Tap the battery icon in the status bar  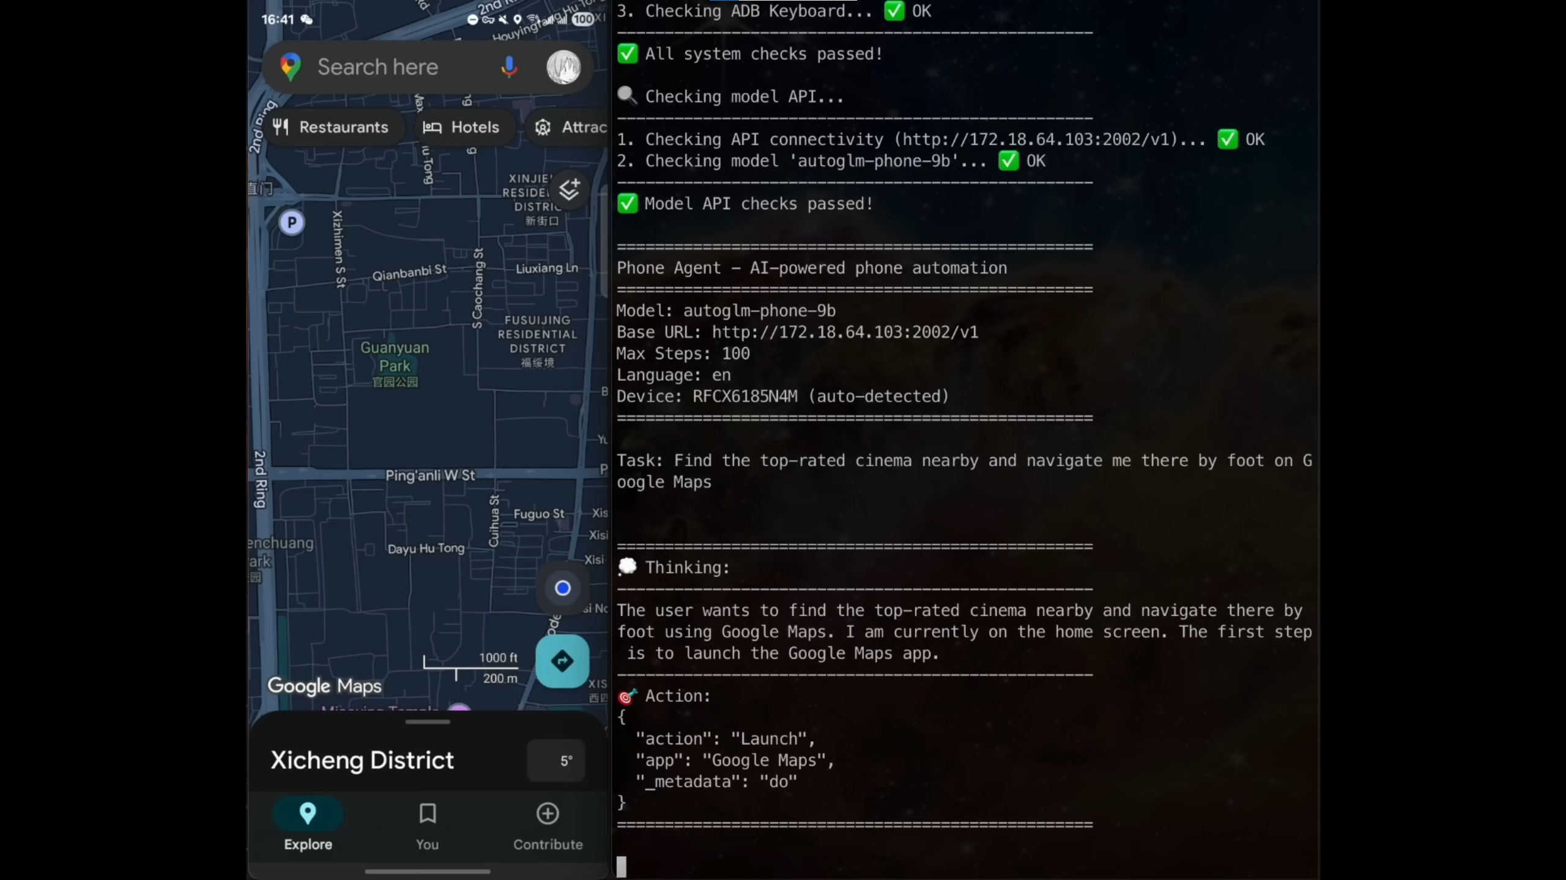(582, 19)
